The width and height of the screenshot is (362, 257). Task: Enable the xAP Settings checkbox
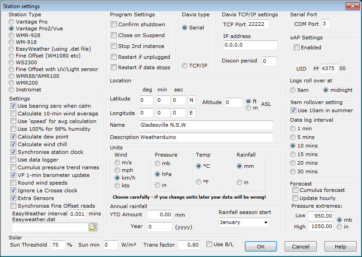tap(296, 47)
